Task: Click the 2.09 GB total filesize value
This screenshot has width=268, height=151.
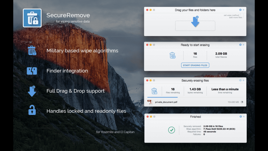Action: [221, 54]
